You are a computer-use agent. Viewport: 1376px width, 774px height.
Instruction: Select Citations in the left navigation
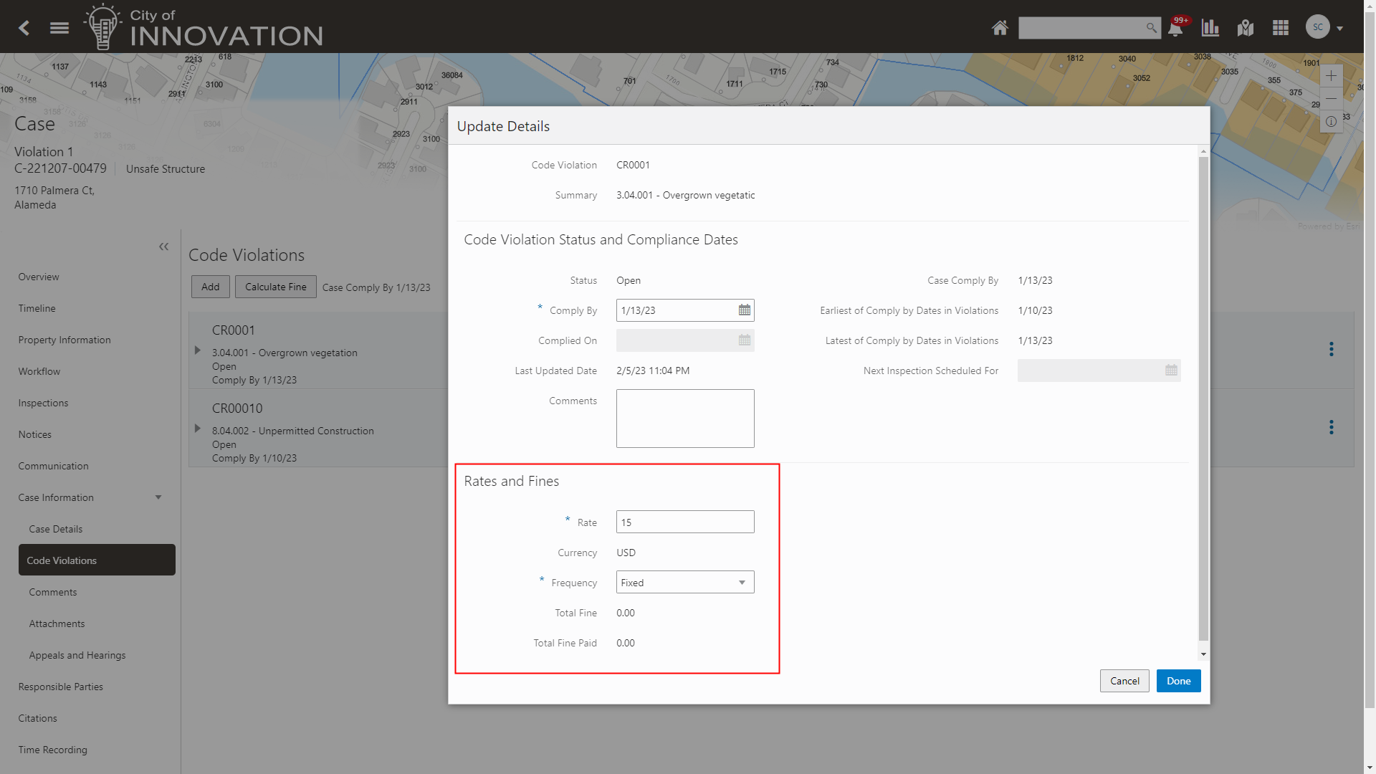click(37, 718)
